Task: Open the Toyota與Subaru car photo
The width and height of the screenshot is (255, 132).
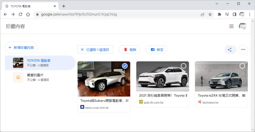Action: point(104,79)
